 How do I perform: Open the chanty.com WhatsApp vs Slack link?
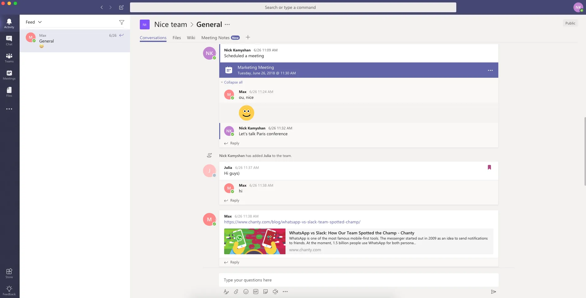click(x=292, y=222)
